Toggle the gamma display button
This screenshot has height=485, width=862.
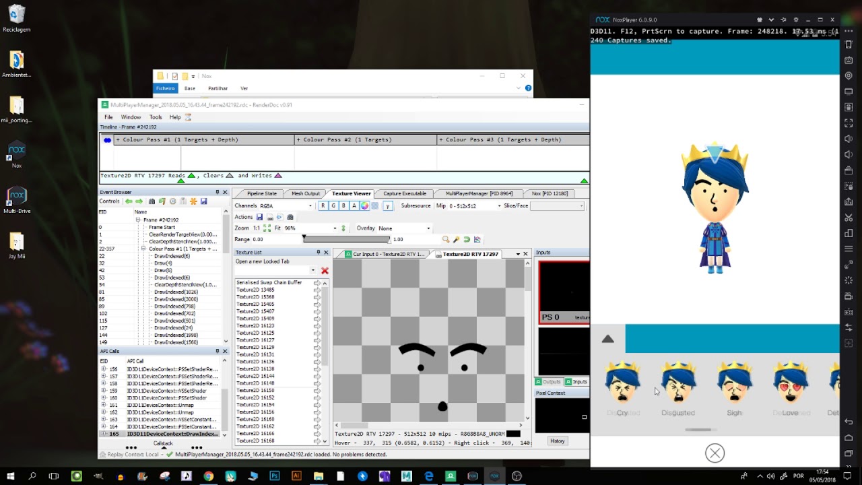[x=388, y=205]
